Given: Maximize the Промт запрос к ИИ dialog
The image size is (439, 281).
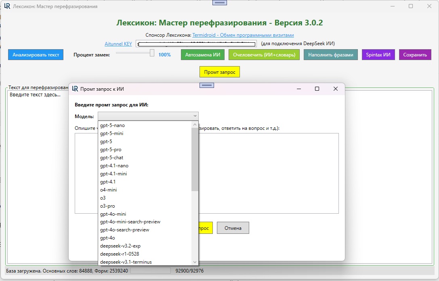Looking at the screenshot, I should 317,89.
